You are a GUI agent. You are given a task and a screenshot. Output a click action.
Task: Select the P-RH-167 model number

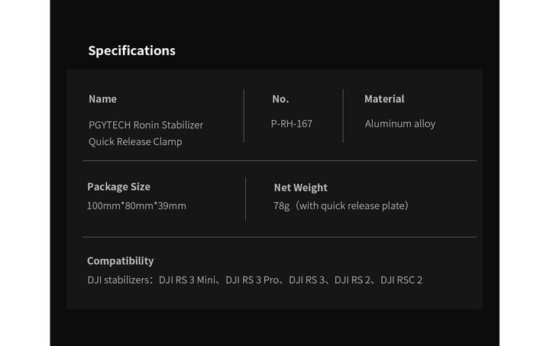pyautogui.click(x=292, y=124)
